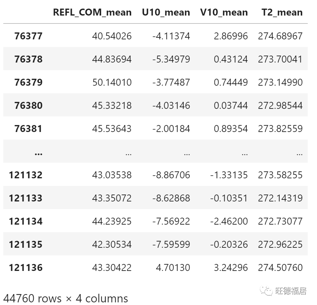Click the REFL_COM_mean column header

click(x=92, y=13)
